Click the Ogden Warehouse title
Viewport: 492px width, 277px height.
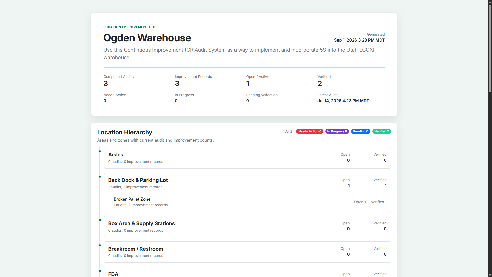click(x=147, y=38)
